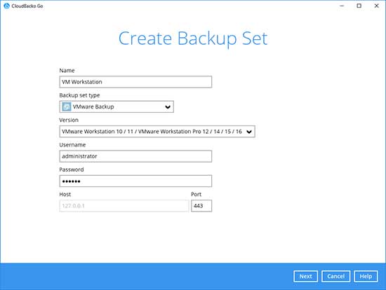Focus the Username field with administrator

[x=135, y=156]
